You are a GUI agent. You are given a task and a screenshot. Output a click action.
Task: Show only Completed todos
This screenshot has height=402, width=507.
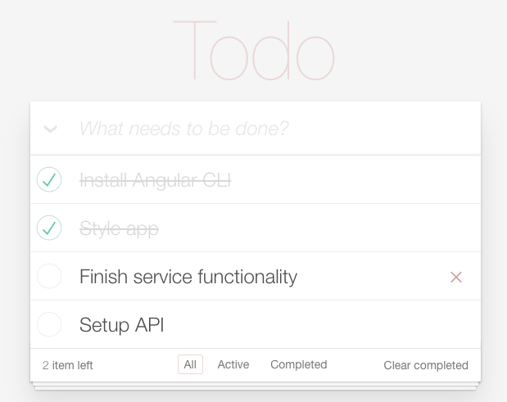pyautogui.click(x=299, y=364)
